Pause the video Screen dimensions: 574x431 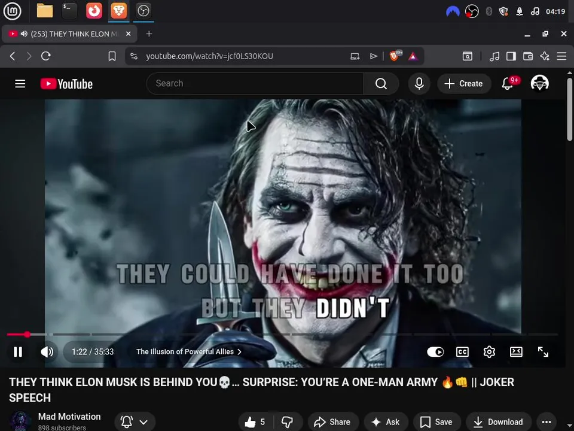click(x=17, y=352)
